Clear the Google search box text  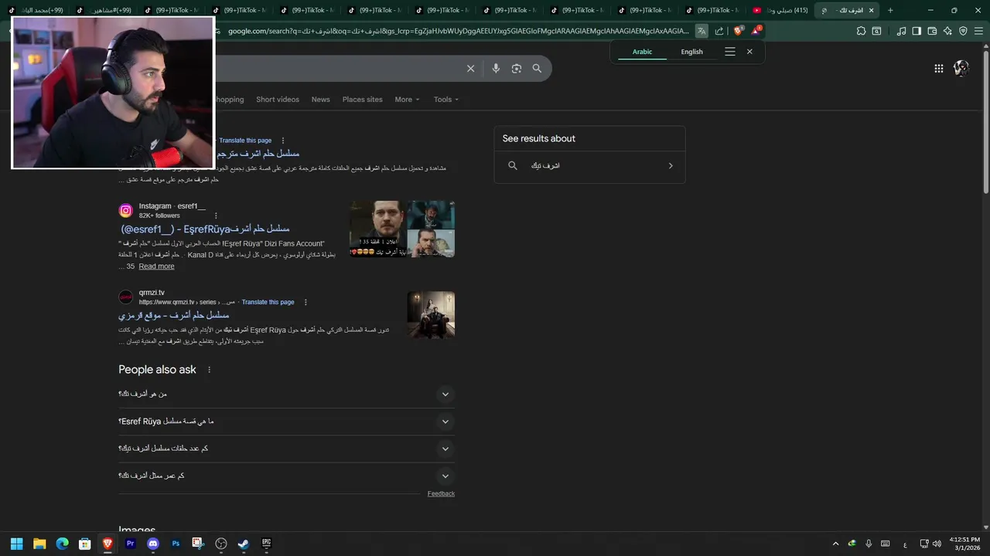[x=470, y=69]
